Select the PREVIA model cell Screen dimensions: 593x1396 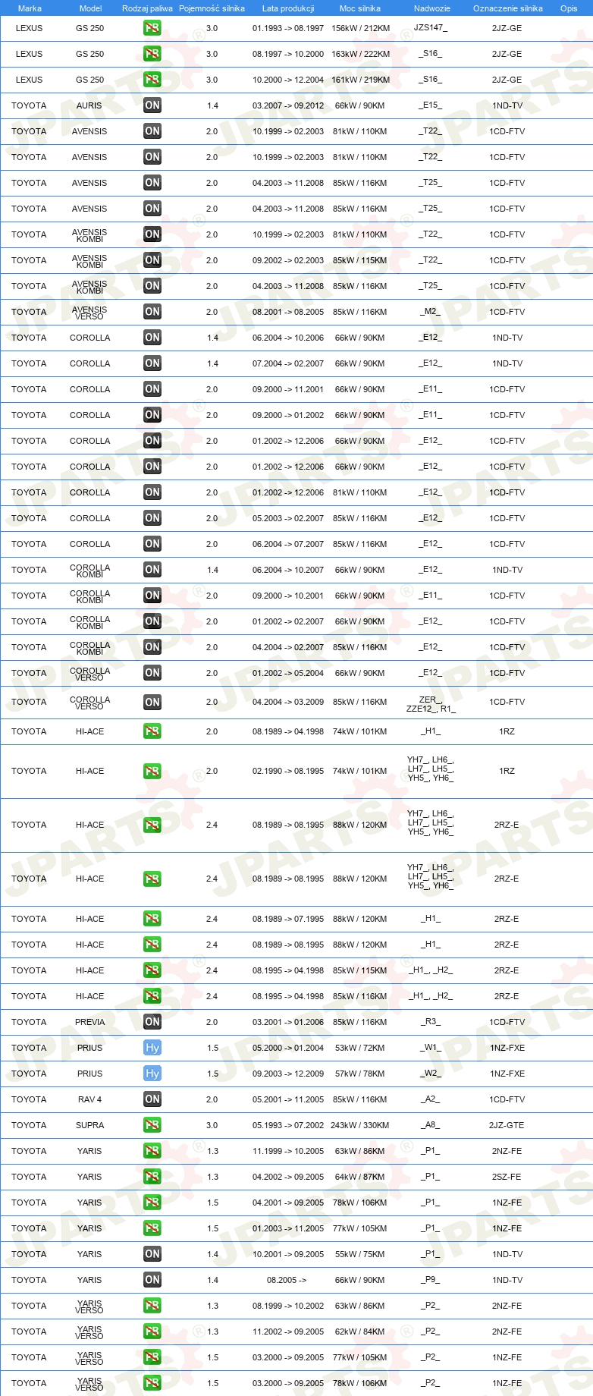tap(90, 1022)
